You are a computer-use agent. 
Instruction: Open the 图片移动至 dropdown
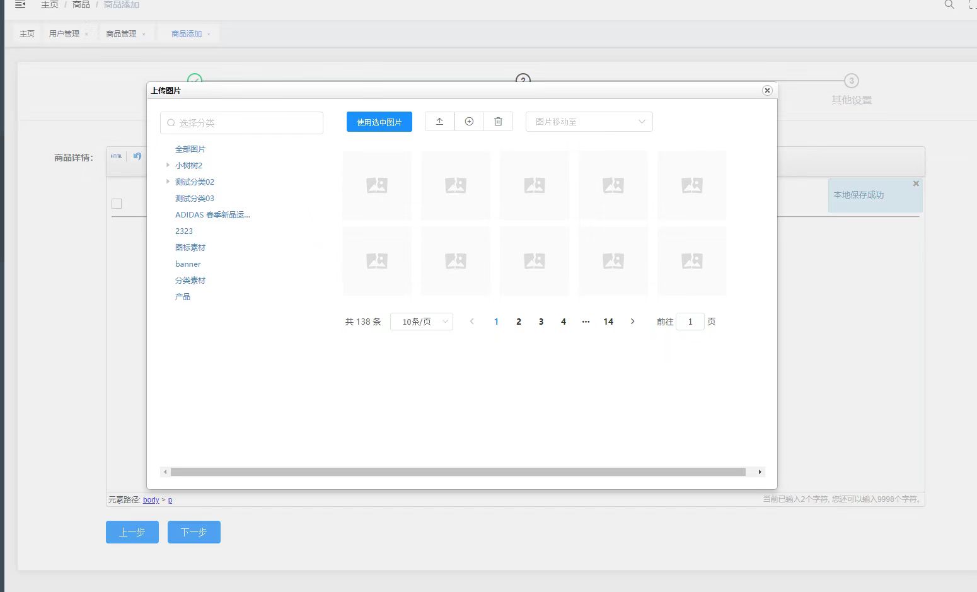(589, 122)
